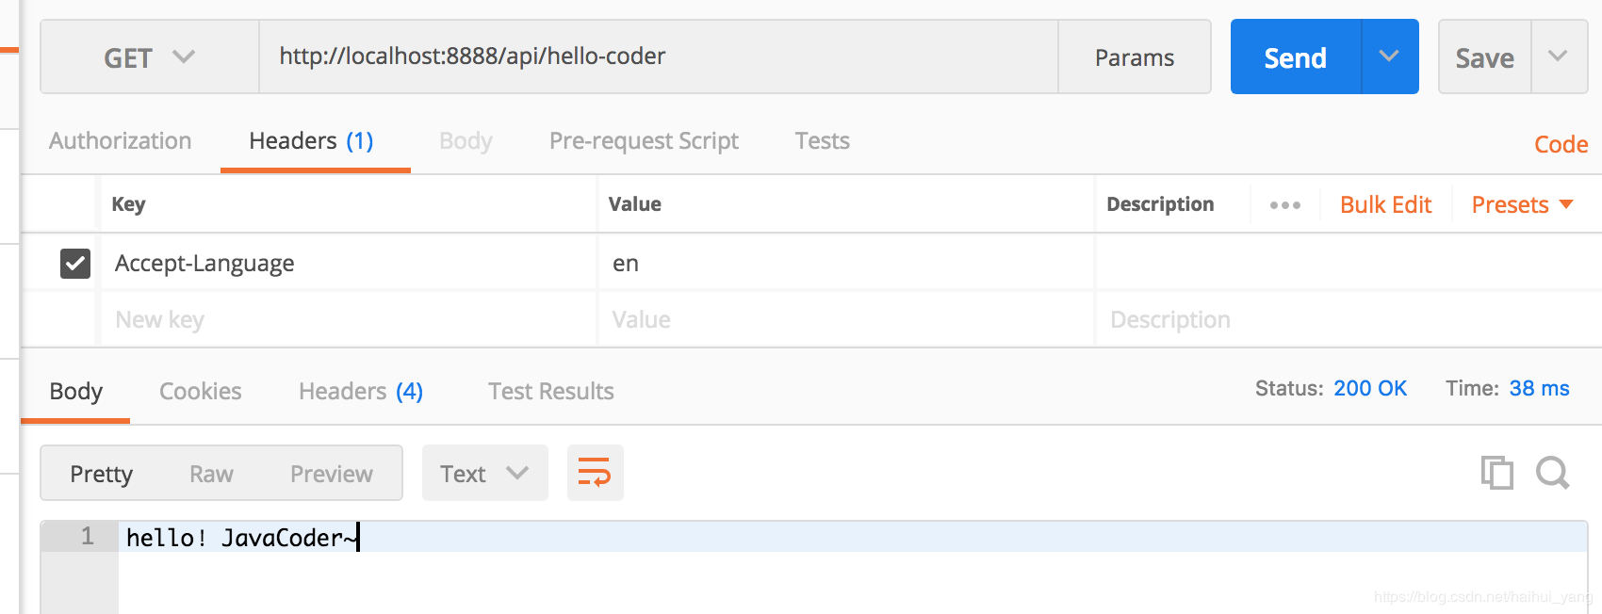This screenshot has height=614, width=1602.
Task: Open the Tests tab
Action: tap(822, 141)
